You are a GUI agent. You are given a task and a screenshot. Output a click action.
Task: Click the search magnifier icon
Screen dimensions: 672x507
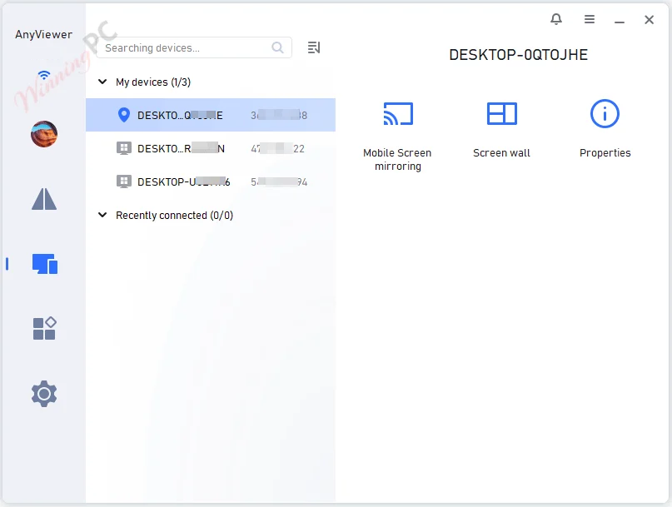[x=278, y=47]
